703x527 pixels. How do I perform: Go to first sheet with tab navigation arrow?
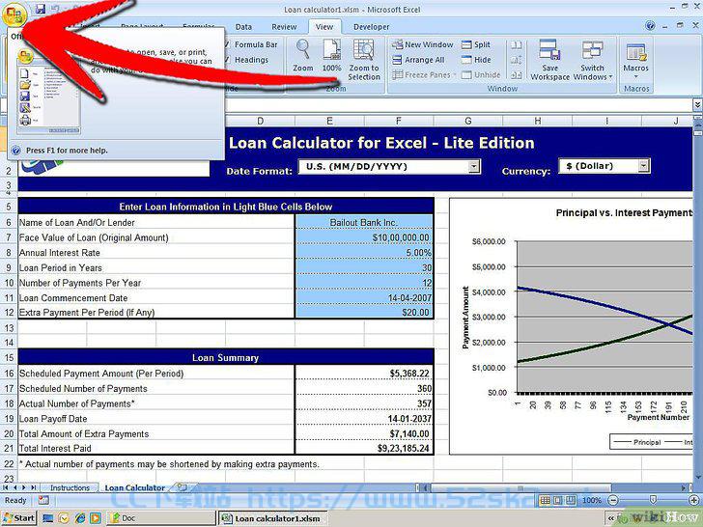6,487
